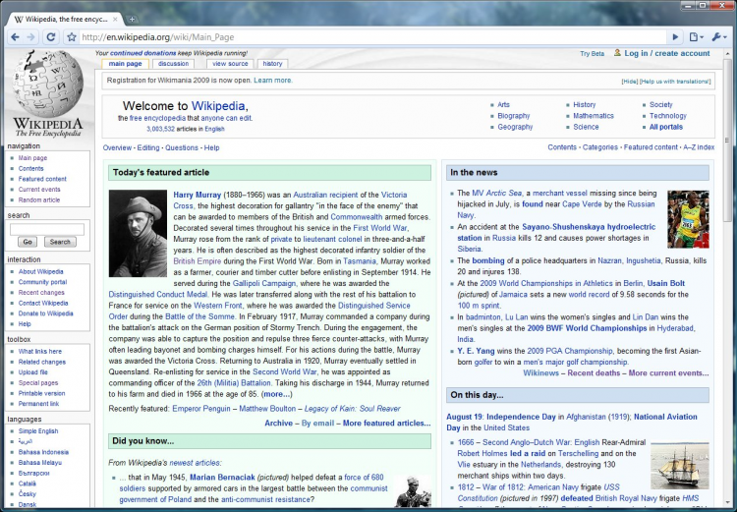Click the Usain Bolt photo
The height and width of the screenshot is (512, 737).
[x=688, y=219]
